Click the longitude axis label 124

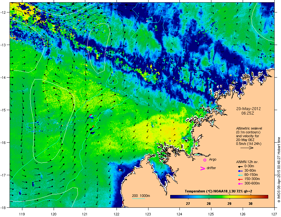coord(179,214)
